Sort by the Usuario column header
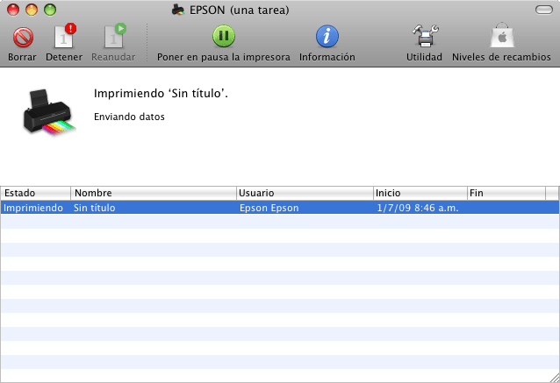Image resolution: width=560 pixels, height=383 pixels. click(x=305, y=193)
